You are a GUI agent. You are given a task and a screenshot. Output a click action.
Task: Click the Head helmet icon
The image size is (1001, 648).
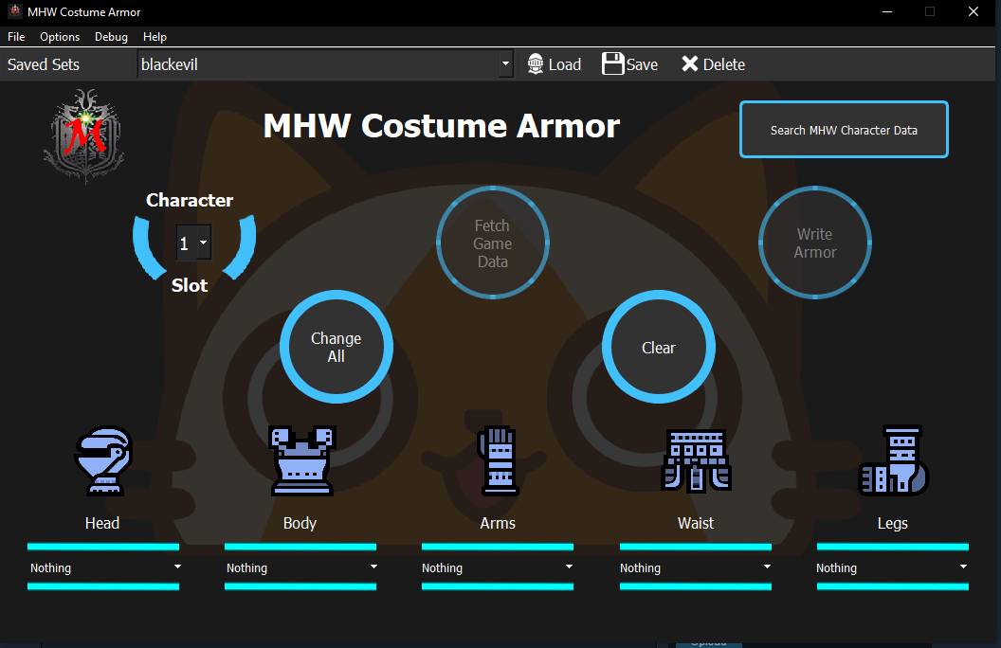(x=103, y=460)
